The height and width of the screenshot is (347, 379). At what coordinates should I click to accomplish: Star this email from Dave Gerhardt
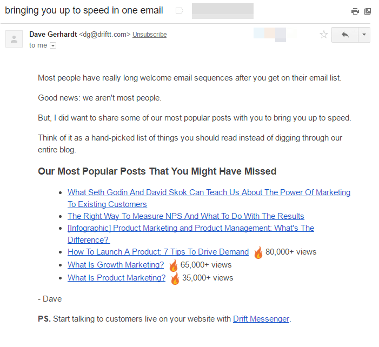click(324, 35)
